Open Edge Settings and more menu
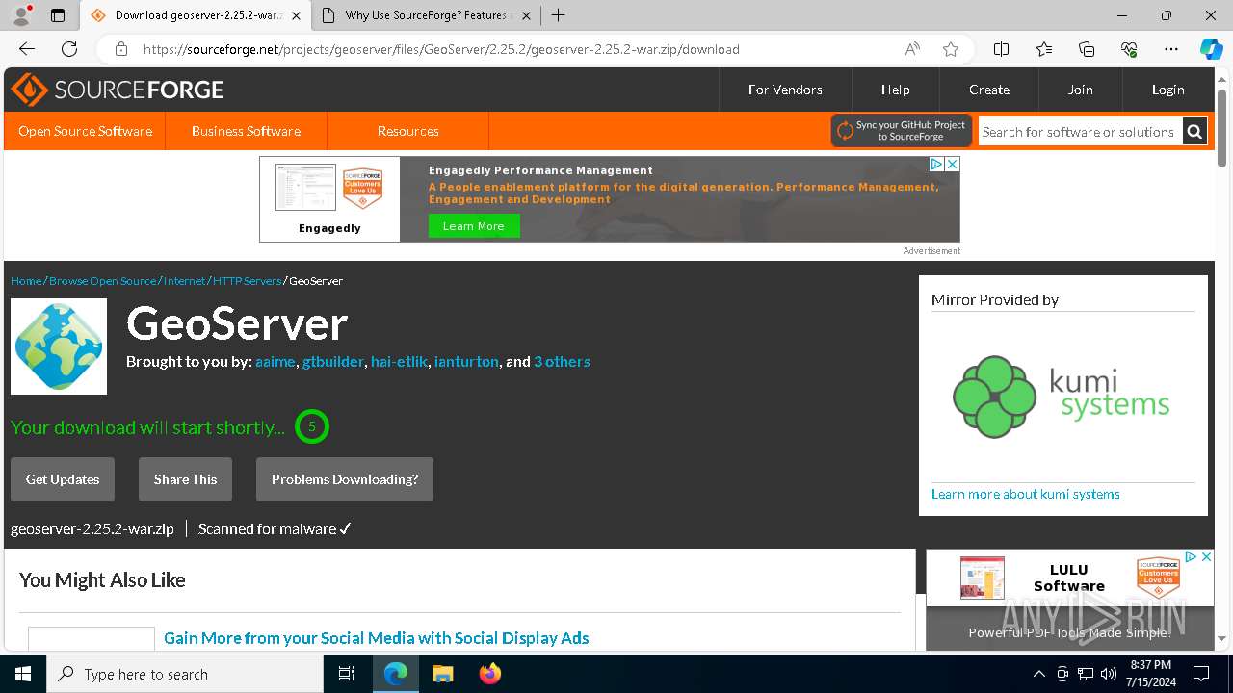 (x=1171, y=49)
